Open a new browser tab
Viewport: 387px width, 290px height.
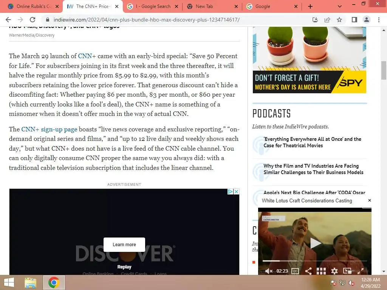coord(310,6)
